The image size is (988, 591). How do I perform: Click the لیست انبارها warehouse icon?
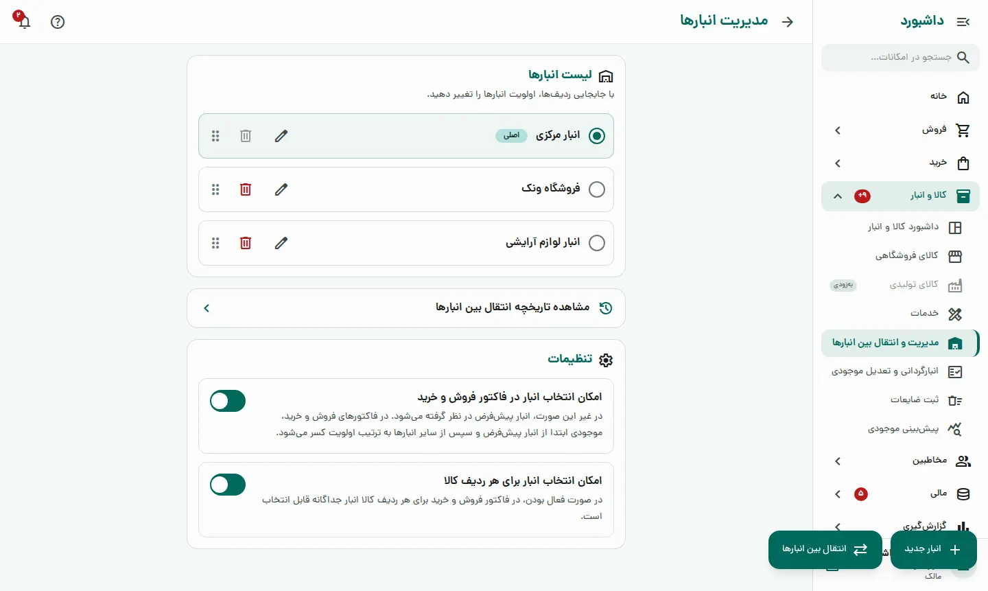tap(606, 76)
